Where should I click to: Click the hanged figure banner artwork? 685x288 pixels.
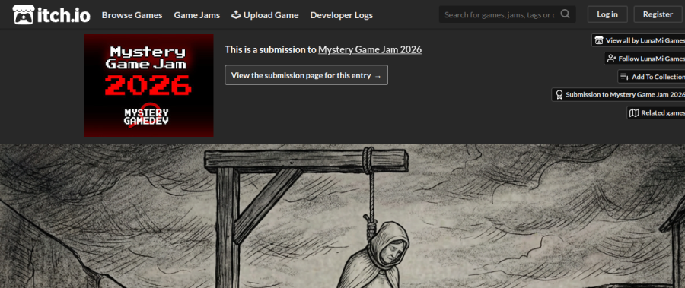[x=342, y=216]
